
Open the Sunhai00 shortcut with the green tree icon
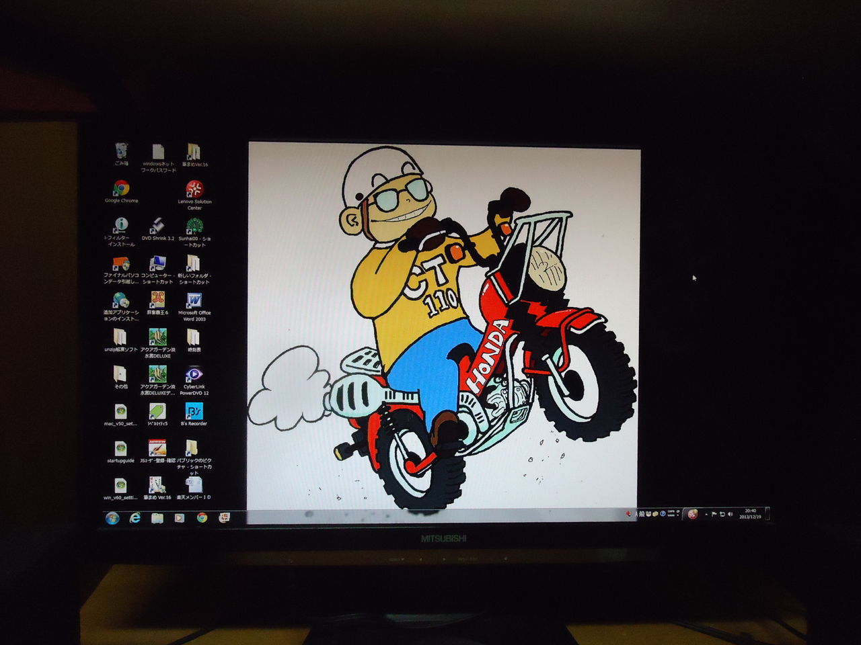pyautogui.click(x=194, y=232)
